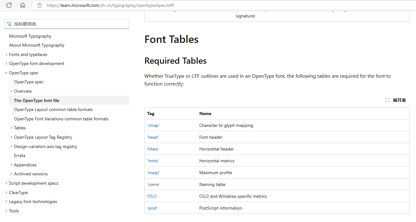Viewport: 416px width, 222px height.
Task: Open the OS/2 table link
Action: point(152,196)
